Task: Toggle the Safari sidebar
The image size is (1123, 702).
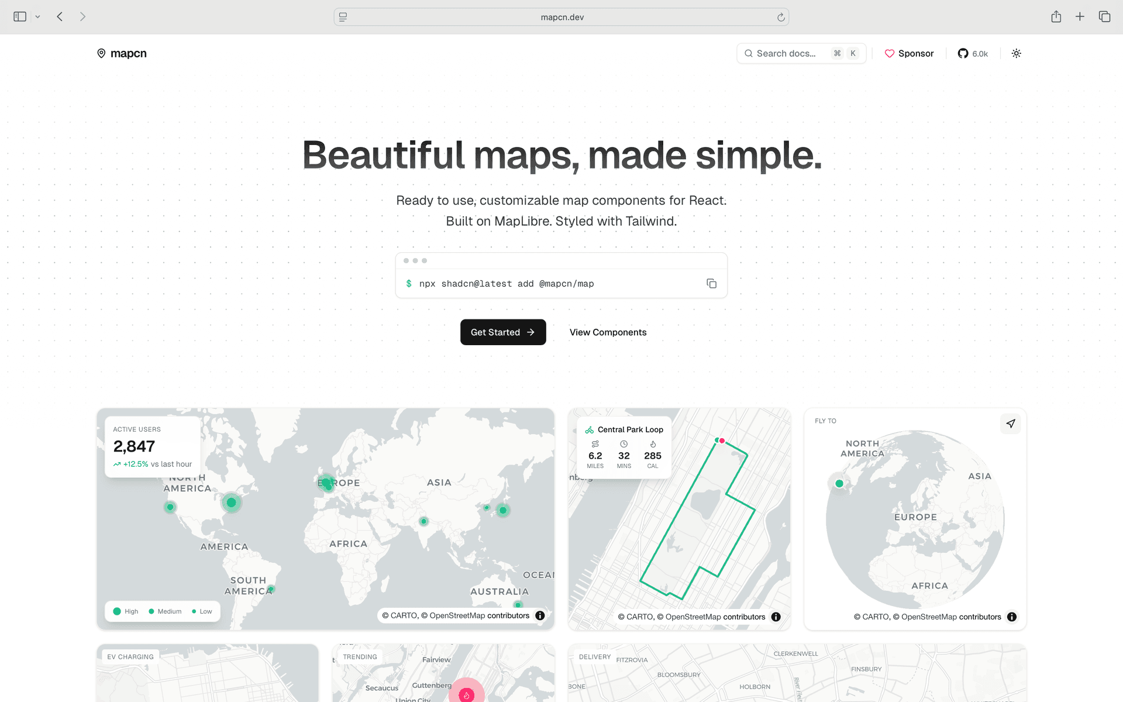Action: coord(20,17)
